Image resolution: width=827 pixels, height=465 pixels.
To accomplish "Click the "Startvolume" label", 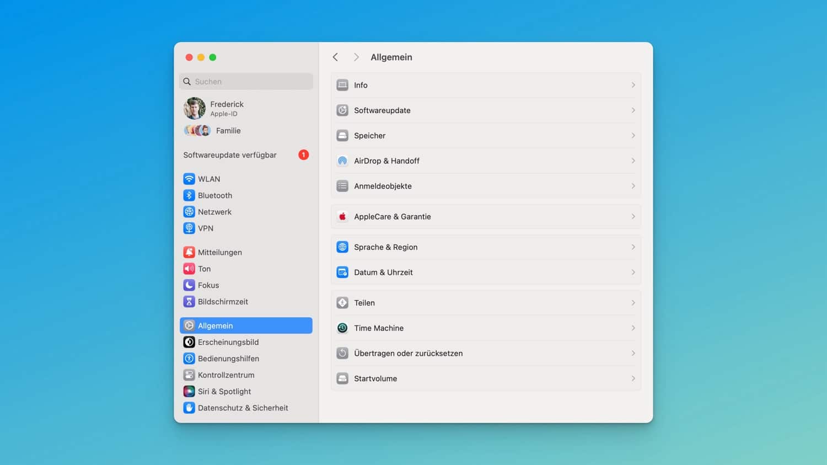I will [x=375, y=378].
